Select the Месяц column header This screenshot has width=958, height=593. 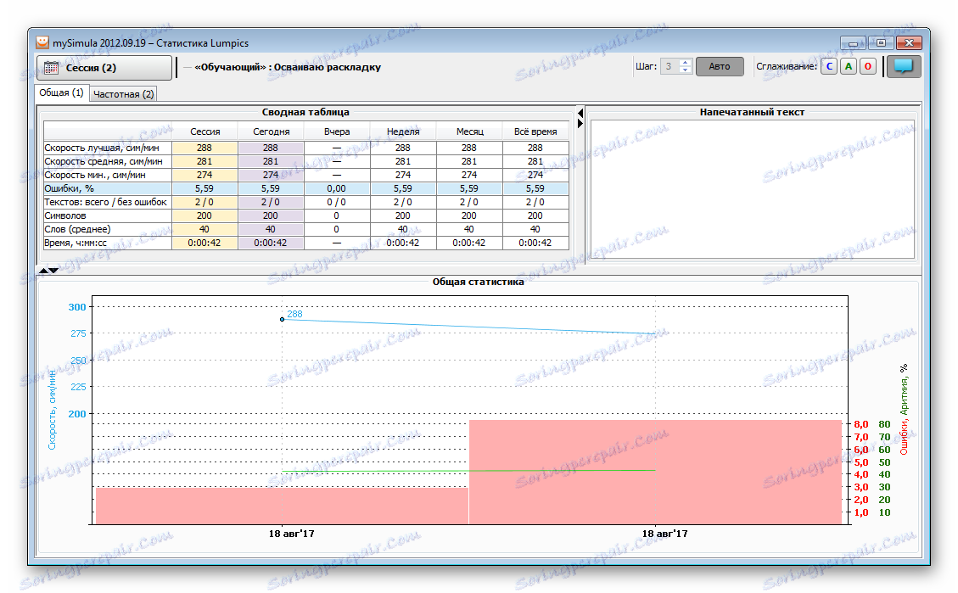pyautogui.click(x=469, y=131)
